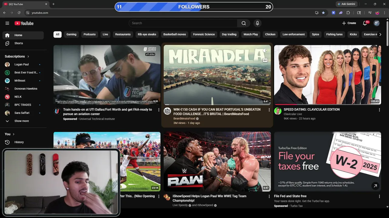Screen dimensions: 389x218
Task: Open NELK subscription
Action: [23, 97]
